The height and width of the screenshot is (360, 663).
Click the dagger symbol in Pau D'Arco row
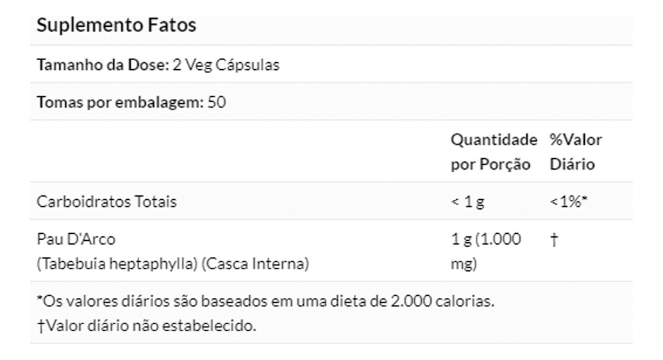553,240
